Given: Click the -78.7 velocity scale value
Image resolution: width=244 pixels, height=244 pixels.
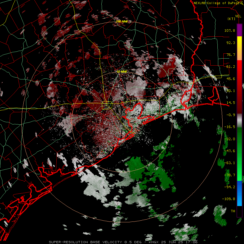Looking at the screenshot, I should click(x=230, y=175).
